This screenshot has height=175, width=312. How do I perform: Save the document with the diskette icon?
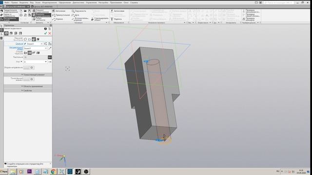29,11
